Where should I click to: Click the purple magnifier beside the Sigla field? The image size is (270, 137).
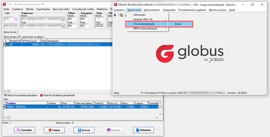(x=16, y=19)
